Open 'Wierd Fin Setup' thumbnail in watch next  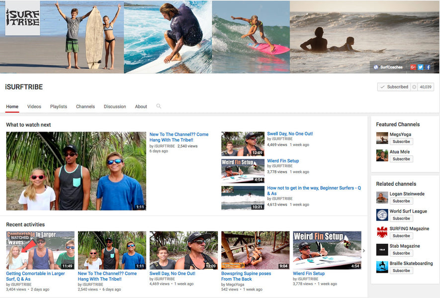point(243,171)
